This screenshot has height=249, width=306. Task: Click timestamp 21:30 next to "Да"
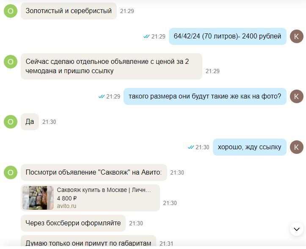click(x=49, y=122)
